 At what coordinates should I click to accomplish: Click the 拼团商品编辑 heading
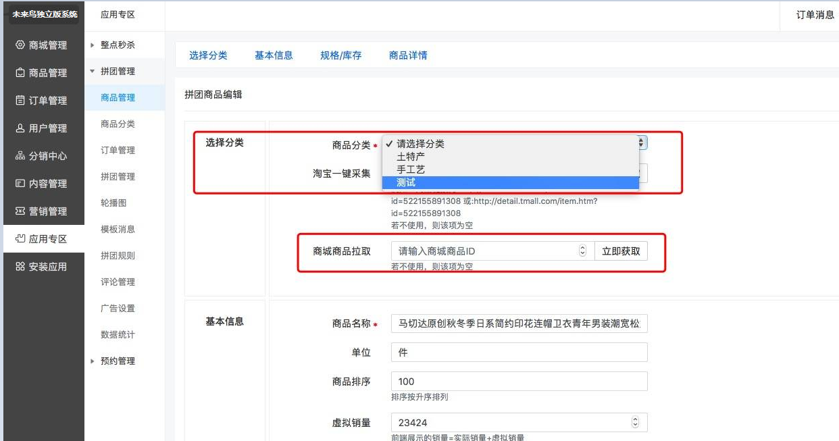pyautogui.click(x=213, y=95)
